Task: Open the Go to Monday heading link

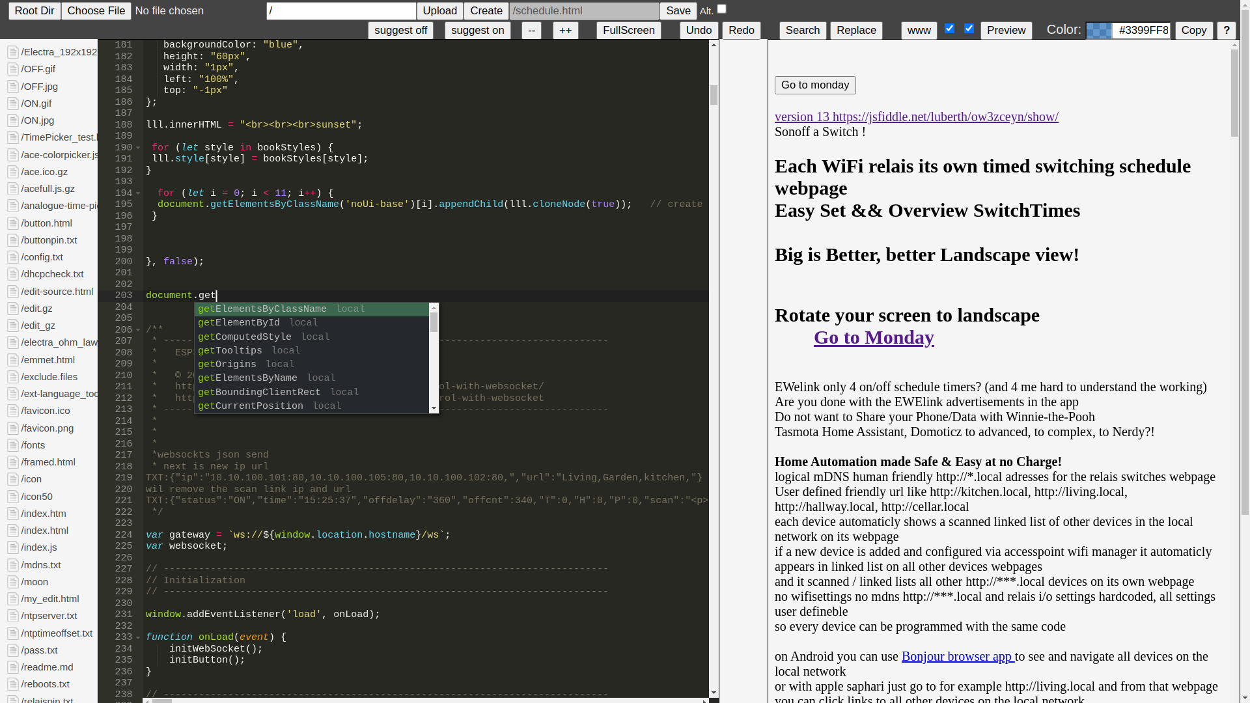Action: (874, 337)
